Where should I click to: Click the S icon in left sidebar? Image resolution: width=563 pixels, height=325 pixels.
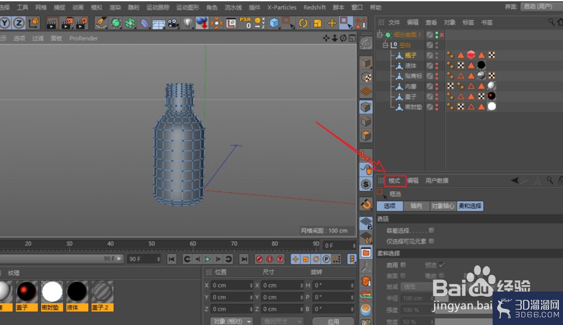click(x=366, y=184)
